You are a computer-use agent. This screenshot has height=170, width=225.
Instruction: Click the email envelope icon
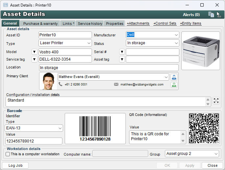(x=116, y=84)
